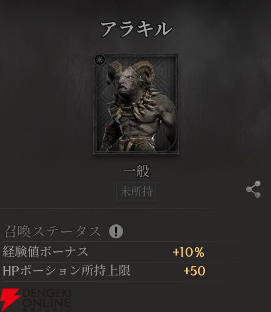The image size is (271, 312).
Task: Click the Dengeki Online lightning logo
Action: pos(9,300)
